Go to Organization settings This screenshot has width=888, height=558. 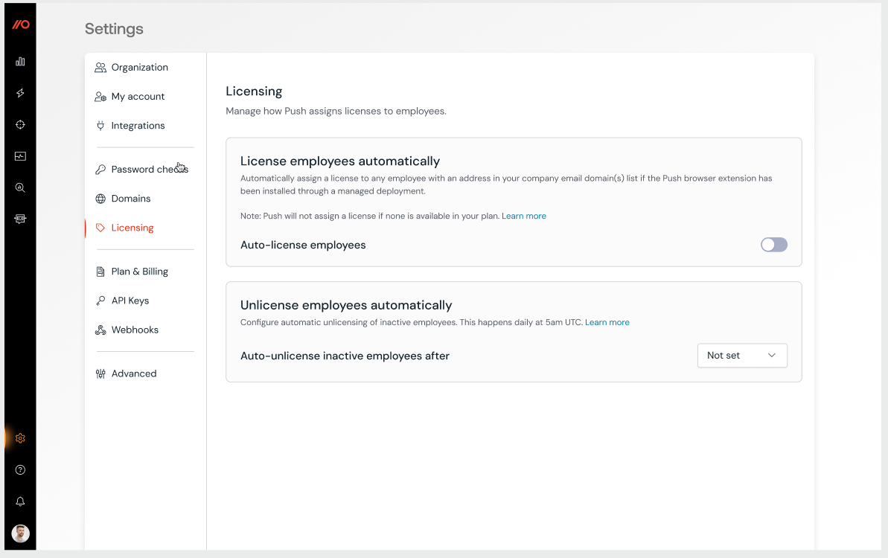coord(139,68)
